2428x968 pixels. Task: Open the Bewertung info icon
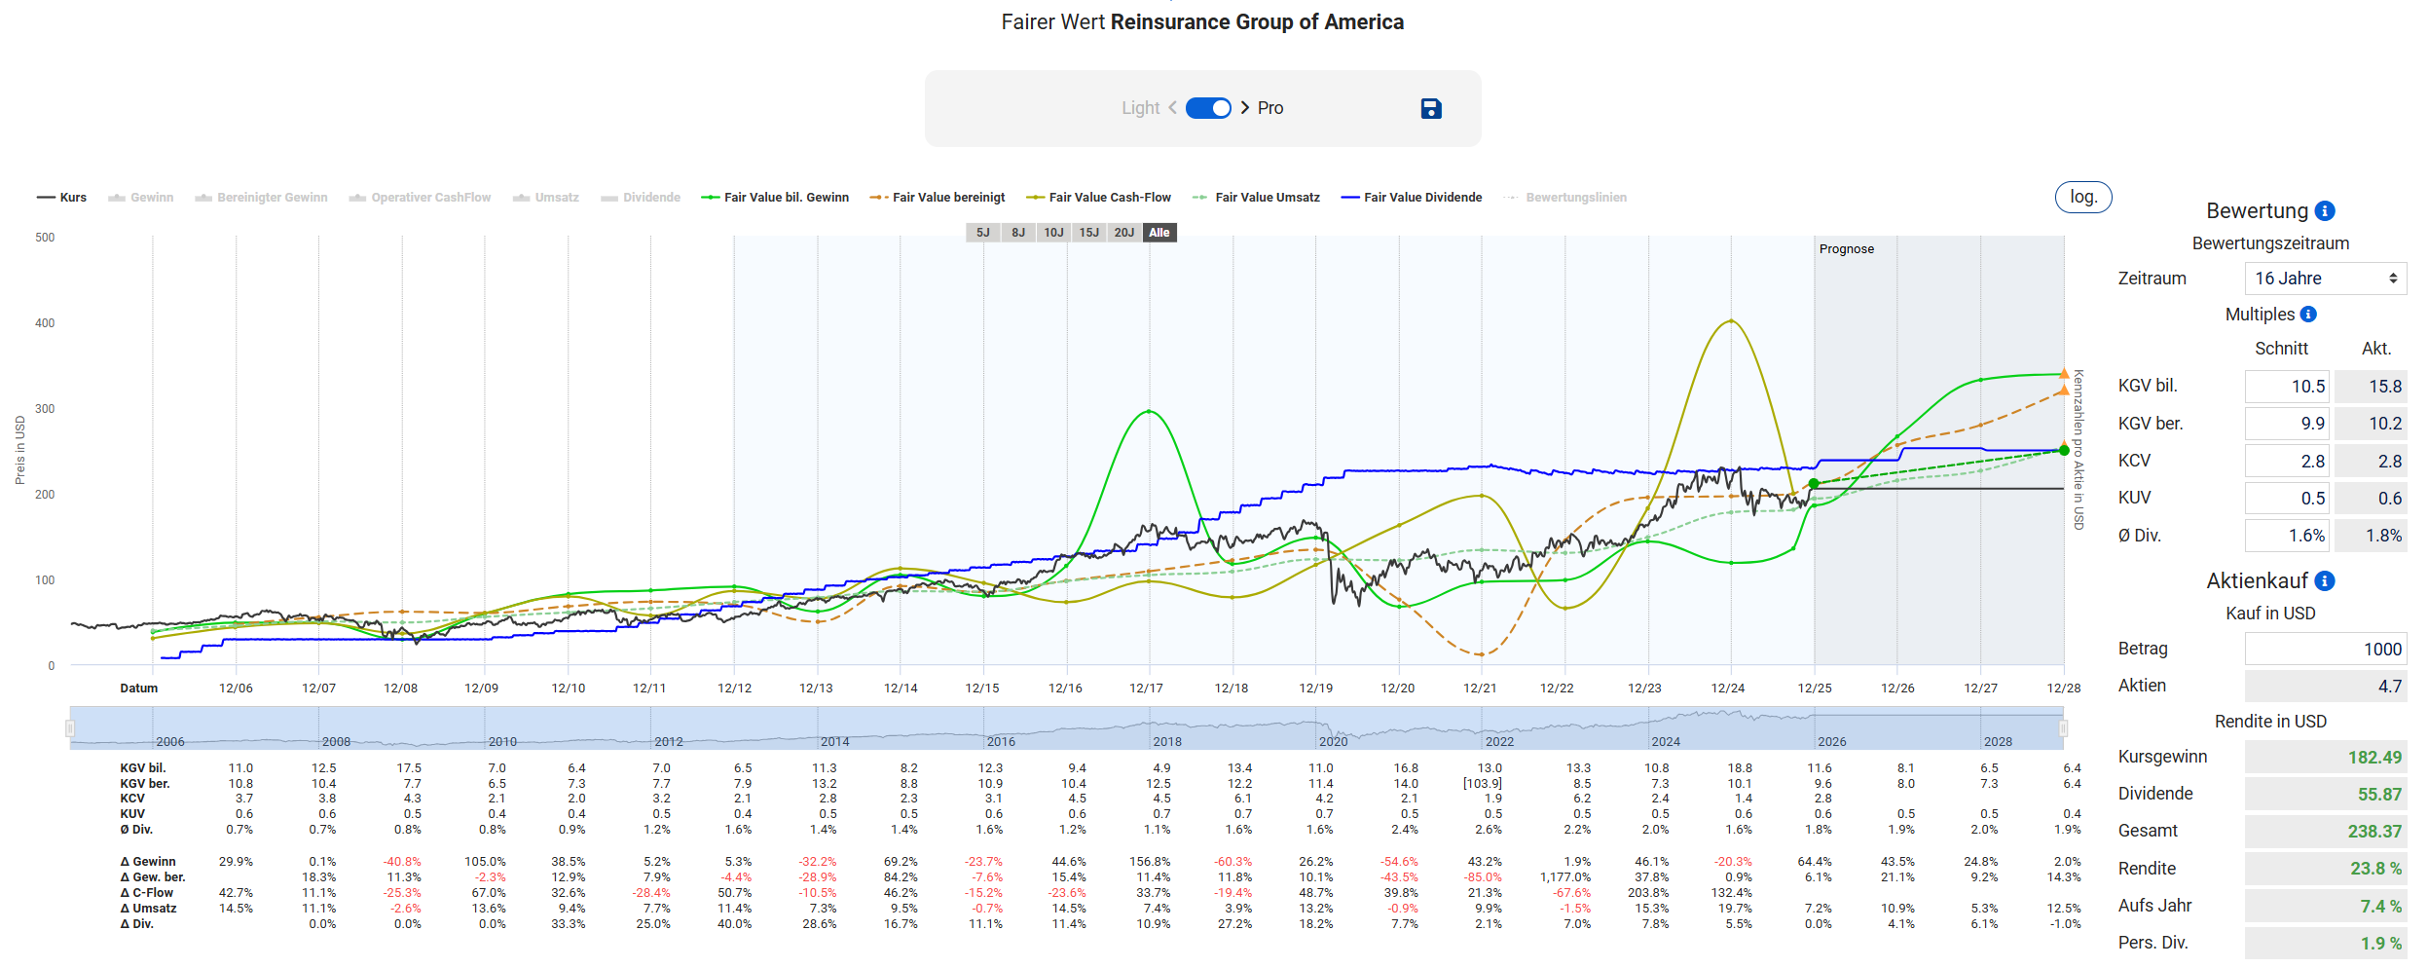[x=2325, y=211]
